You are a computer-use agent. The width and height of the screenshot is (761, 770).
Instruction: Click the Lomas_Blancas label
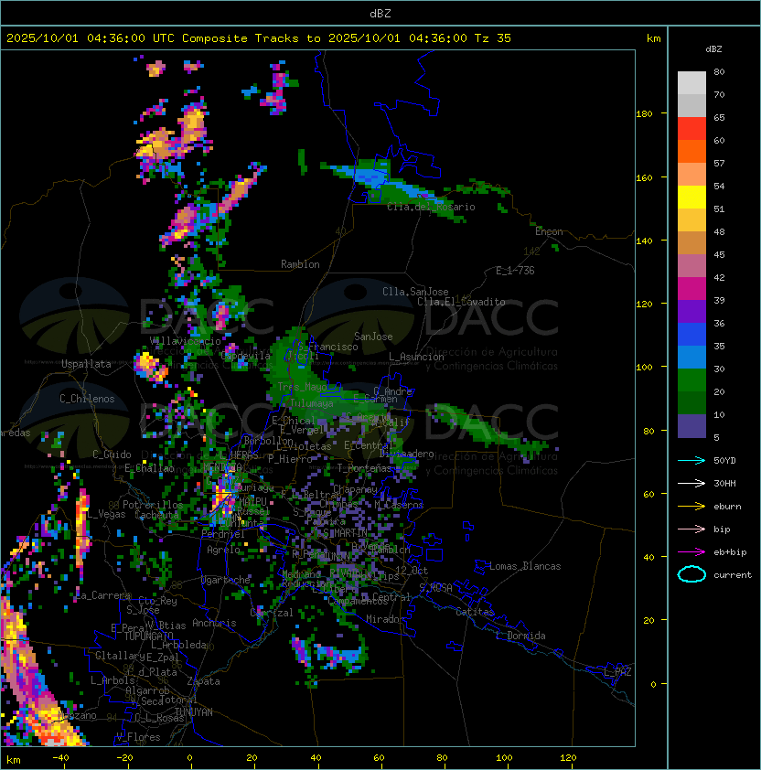525,566
